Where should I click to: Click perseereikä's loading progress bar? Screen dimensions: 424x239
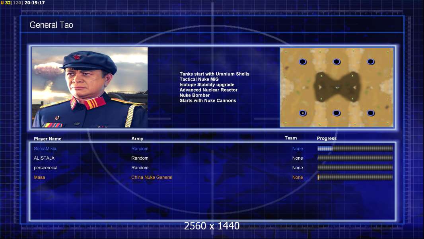(355, 168)
